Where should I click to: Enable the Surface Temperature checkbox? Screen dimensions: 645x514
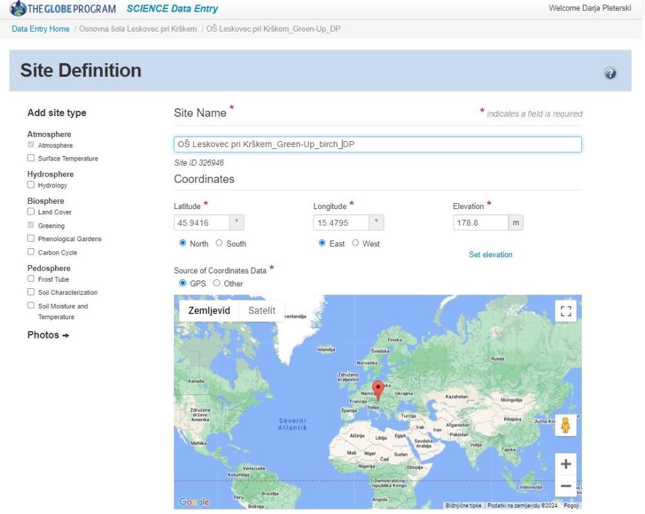click(x=31, y=158)
